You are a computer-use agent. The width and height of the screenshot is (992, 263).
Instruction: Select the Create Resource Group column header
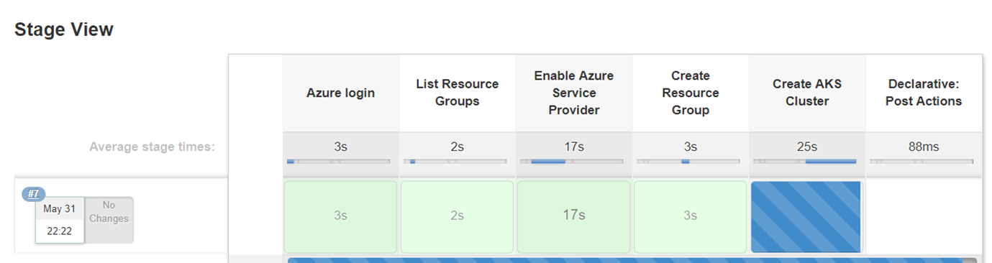click(690, 93)
